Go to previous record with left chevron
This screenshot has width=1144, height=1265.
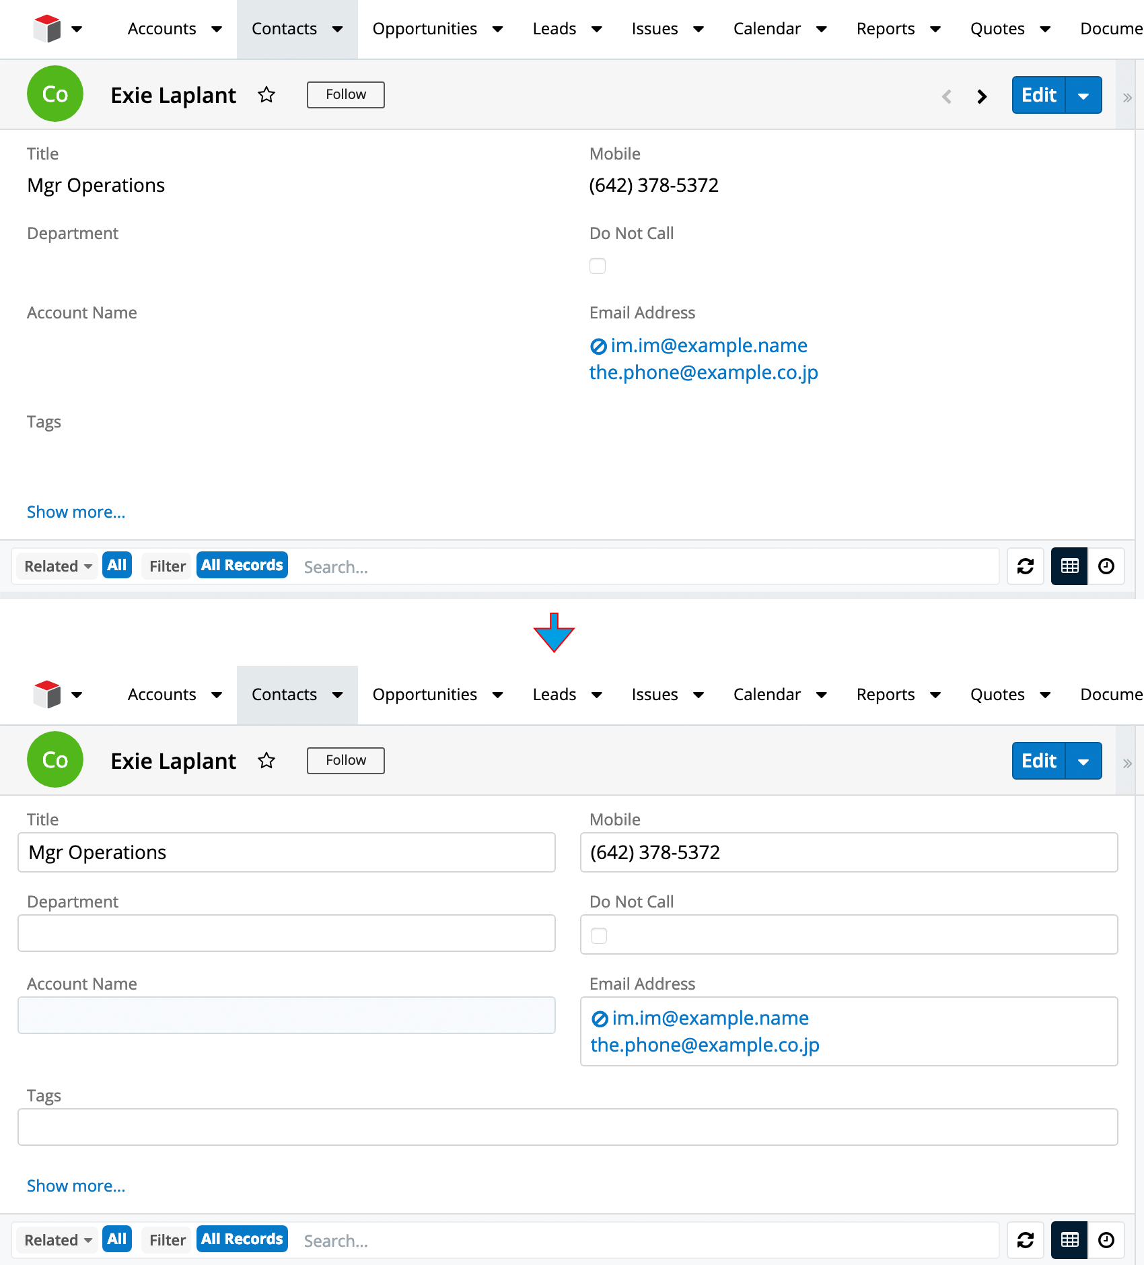tap(947, 96)
